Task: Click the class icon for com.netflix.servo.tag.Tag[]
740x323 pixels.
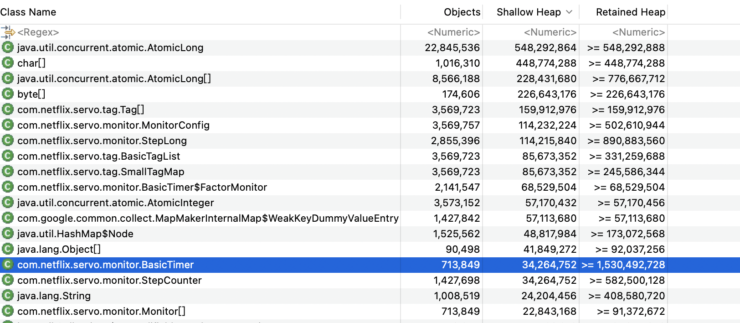Action: (8, 109)
